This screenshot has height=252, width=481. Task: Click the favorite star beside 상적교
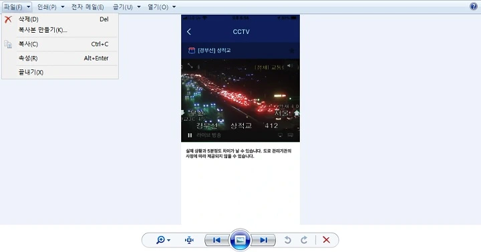pos(292,51)
